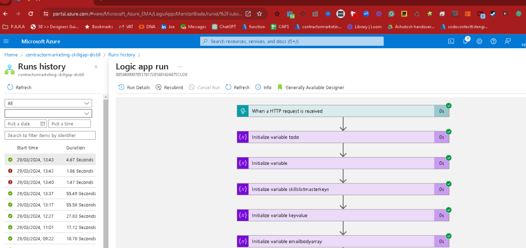Open the LinkedIn Joe bookmark
This screenshot has height=248, width=526.
click(168, 27)
